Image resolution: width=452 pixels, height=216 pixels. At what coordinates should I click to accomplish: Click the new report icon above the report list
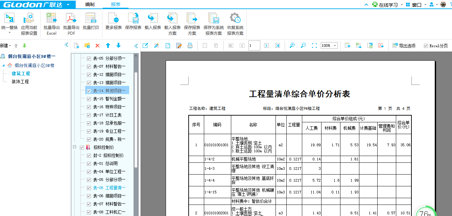point(76,45)
